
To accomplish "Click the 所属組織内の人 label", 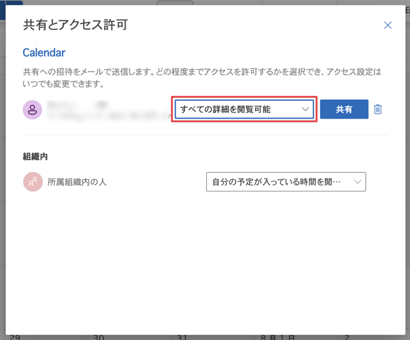I will 77,182.
